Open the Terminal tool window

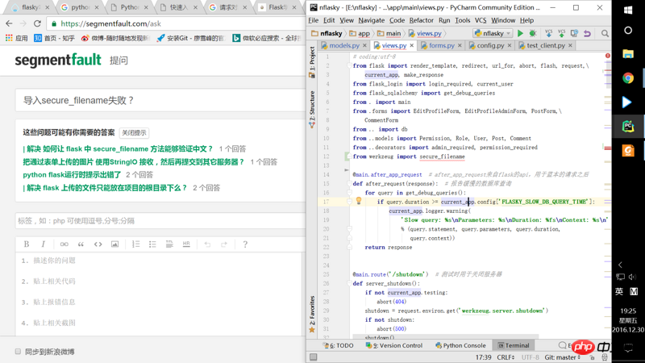click(x=513, y=345)
